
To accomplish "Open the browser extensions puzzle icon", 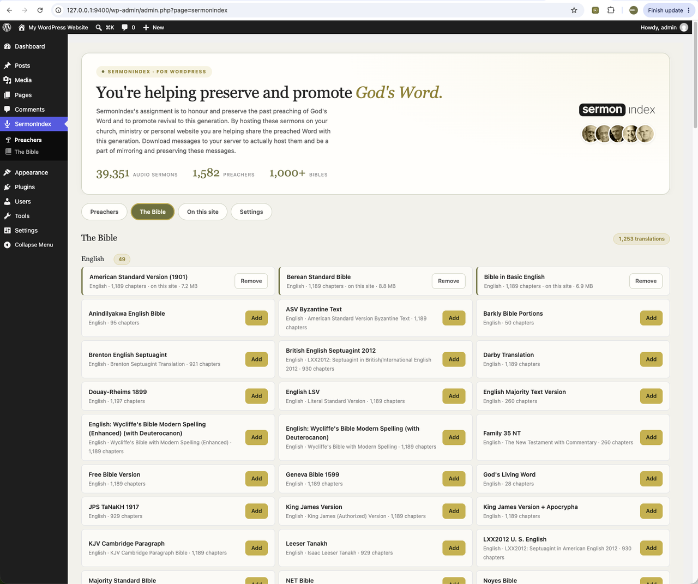I will pyautogui.click(x=611, y=10).
